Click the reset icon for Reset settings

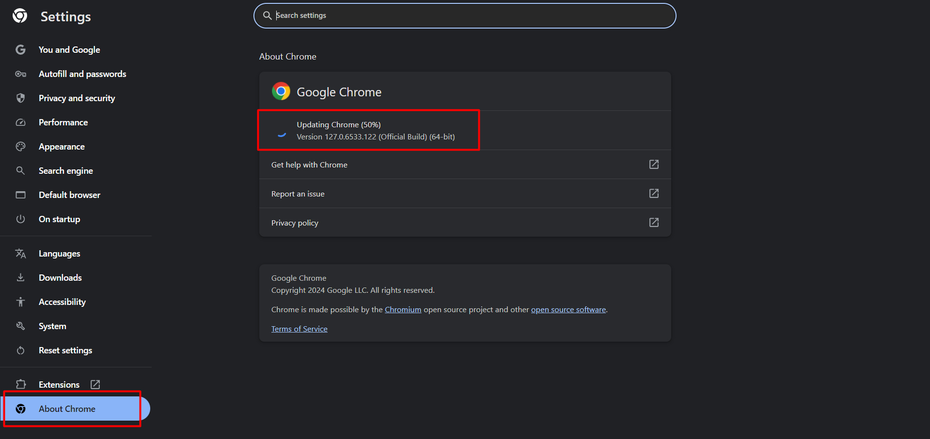20,350
